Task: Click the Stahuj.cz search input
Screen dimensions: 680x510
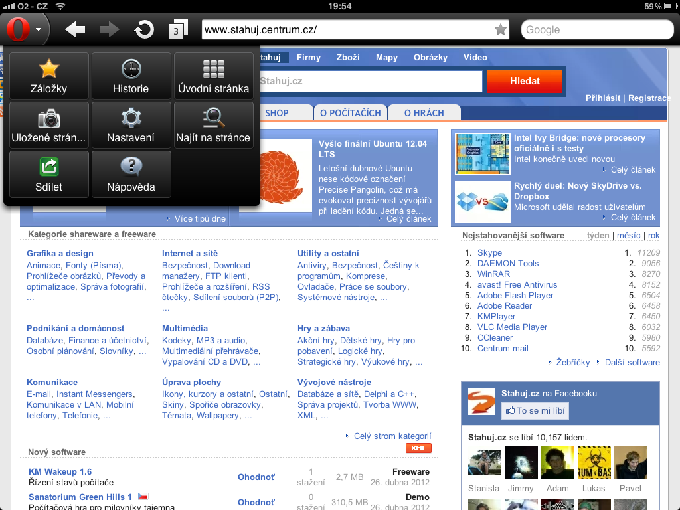Action: click(371, 81)
